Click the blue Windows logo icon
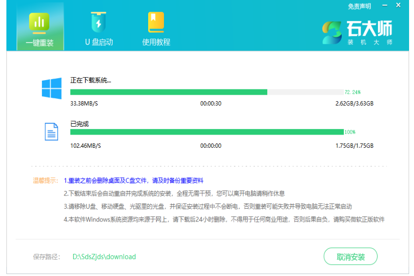414x276 pixels. tap(52, 88)
